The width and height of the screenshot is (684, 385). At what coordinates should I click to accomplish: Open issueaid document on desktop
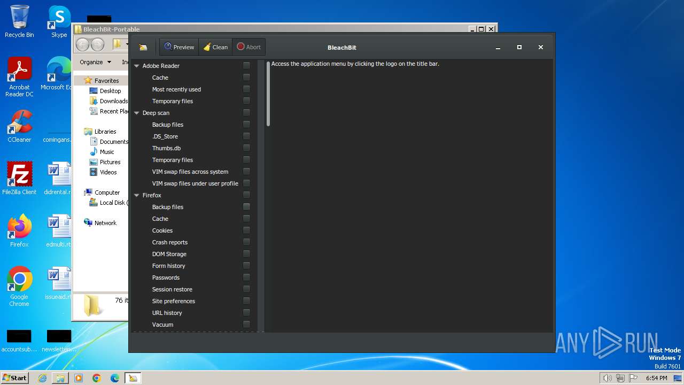58,283
